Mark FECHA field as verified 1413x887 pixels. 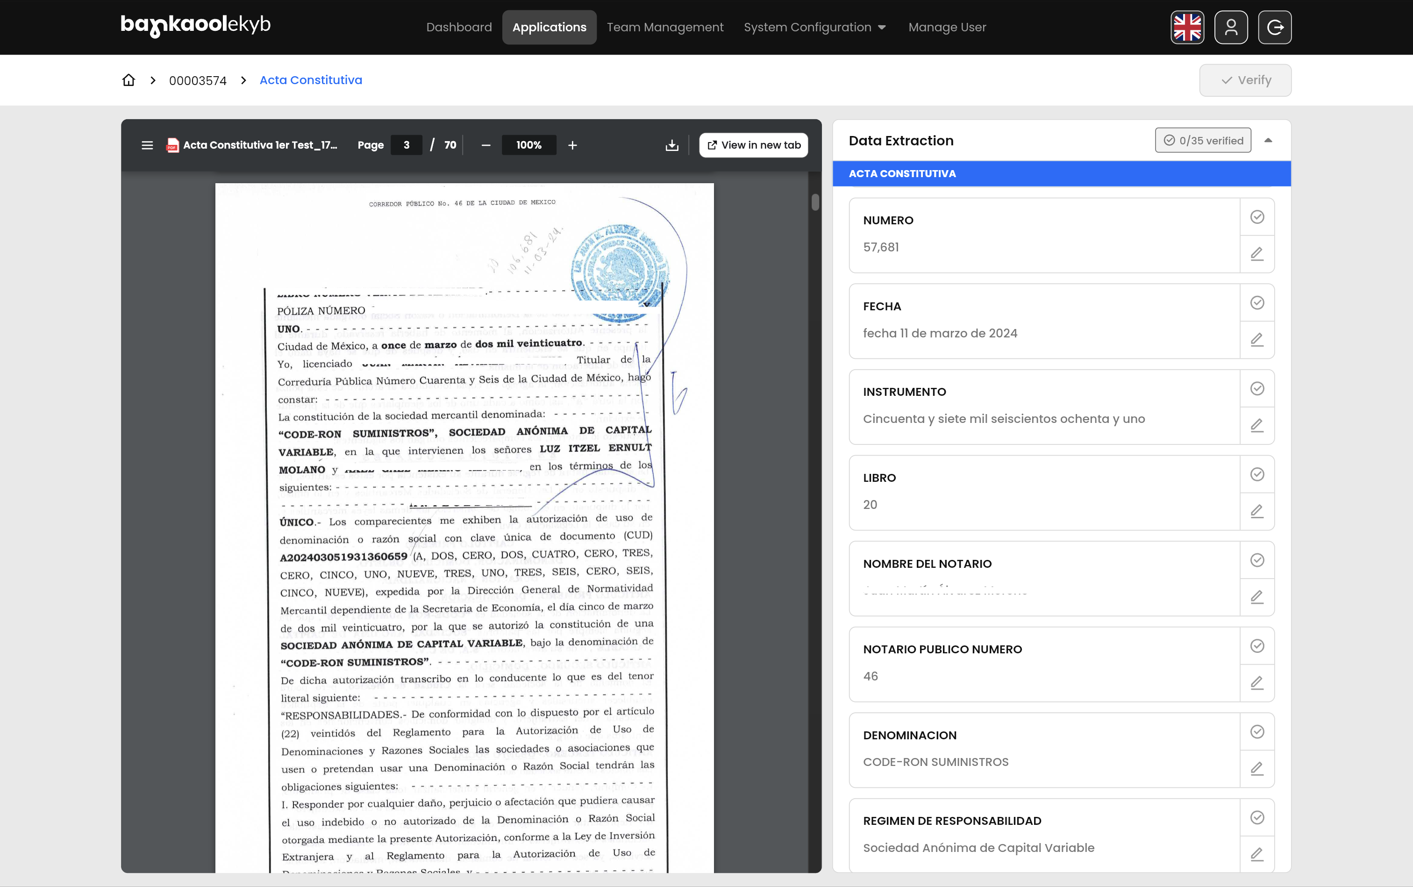point(1257,303)
